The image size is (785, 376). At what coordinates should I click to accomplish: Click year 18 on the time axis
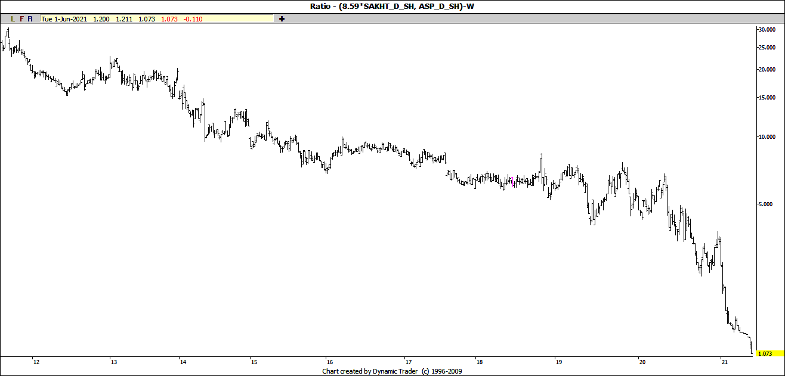tap(479, 362)
